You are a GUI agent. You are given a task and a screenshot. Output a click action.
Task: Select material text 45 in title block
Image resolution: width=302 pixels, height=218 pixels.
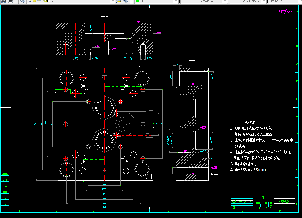(x=263, y=198)
